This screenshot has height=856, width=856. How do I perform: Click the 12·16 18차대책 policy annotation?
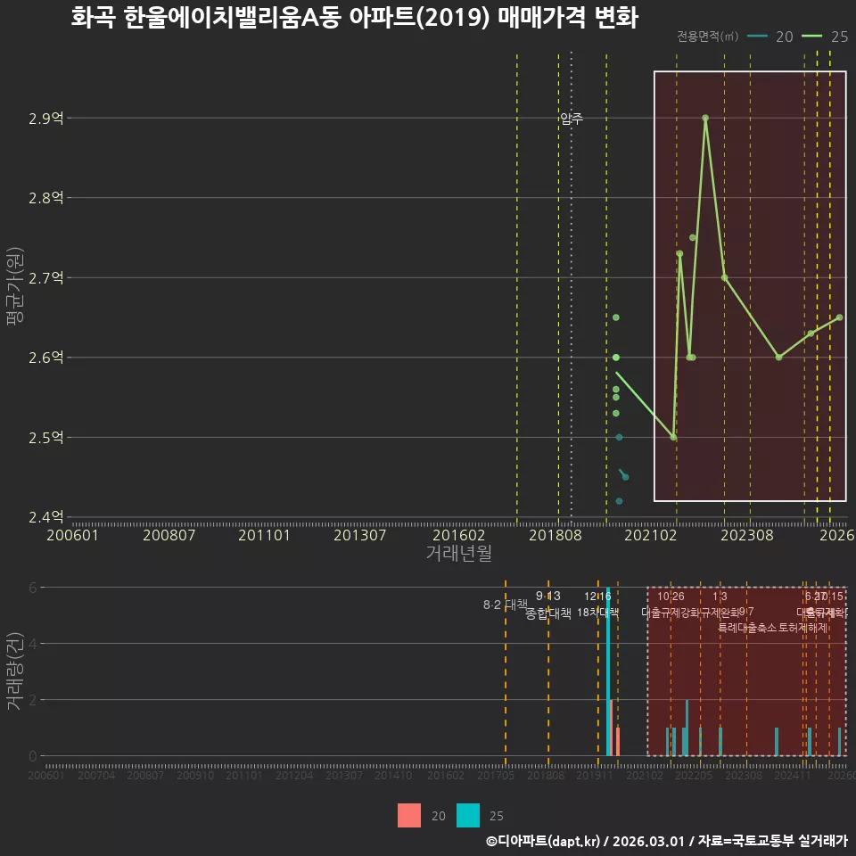click(x=597, y=605)
